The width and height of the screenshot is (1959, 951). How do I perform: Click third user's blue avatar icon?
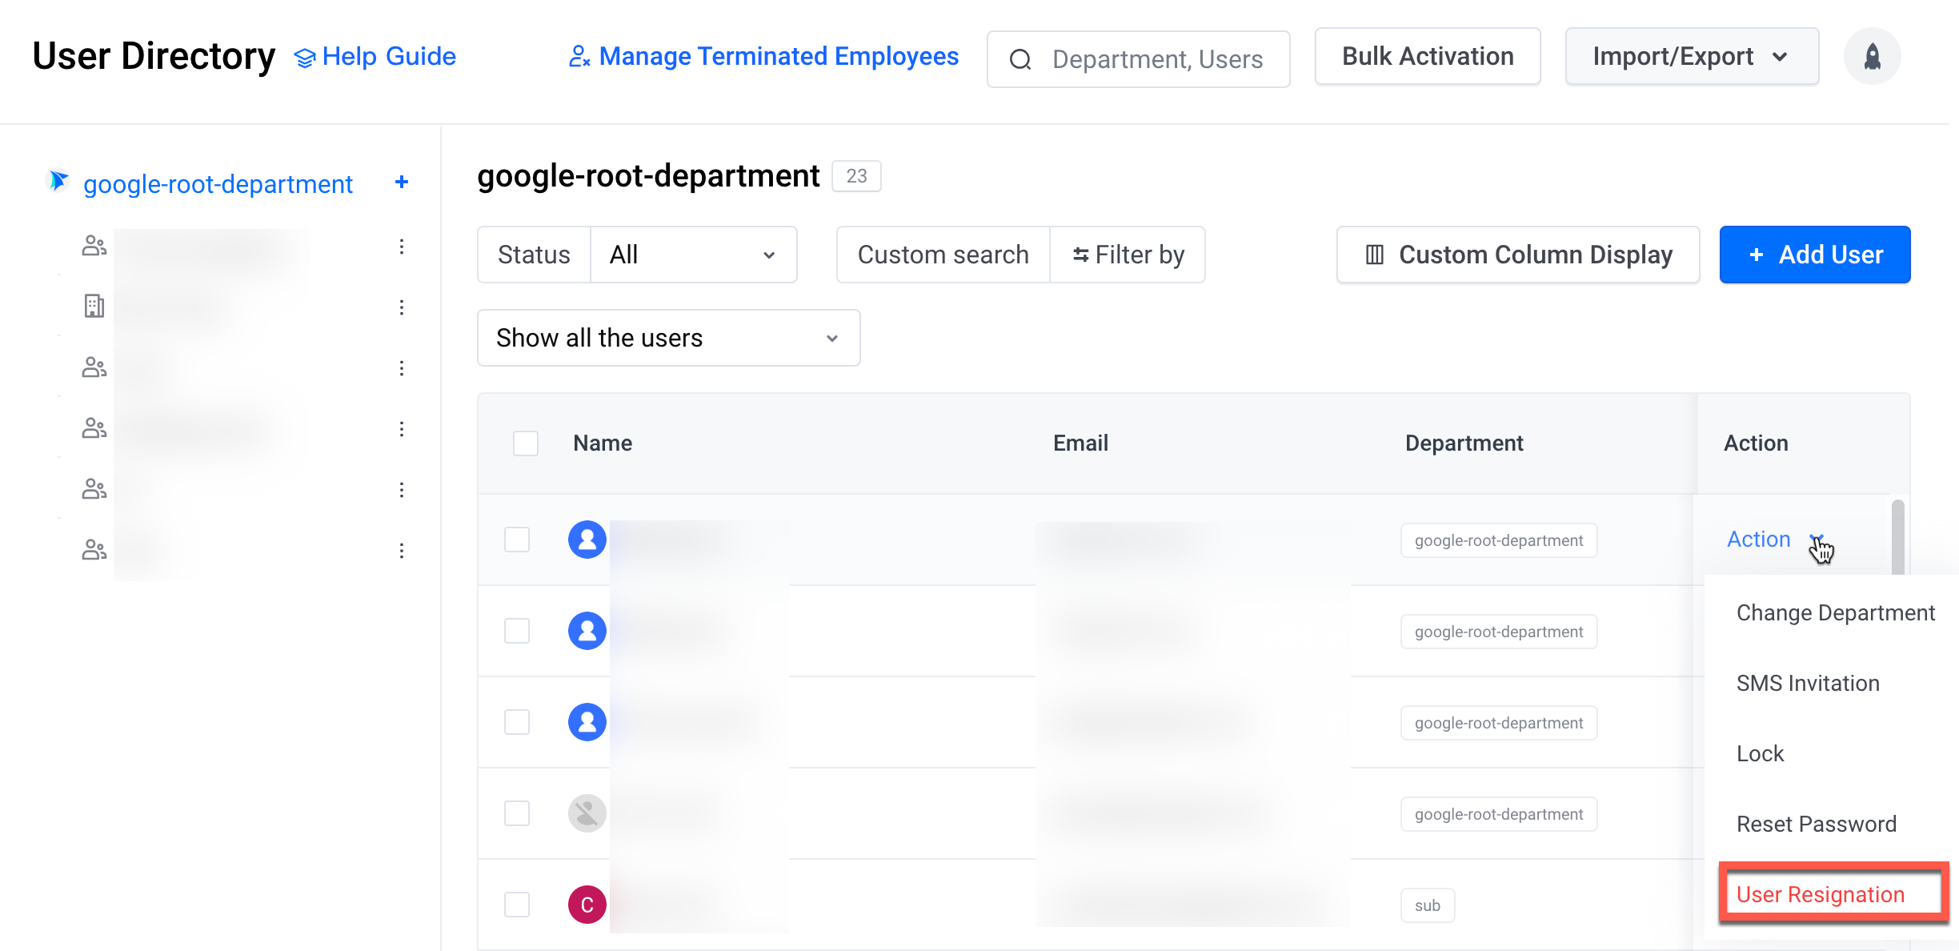click(587, 722)
